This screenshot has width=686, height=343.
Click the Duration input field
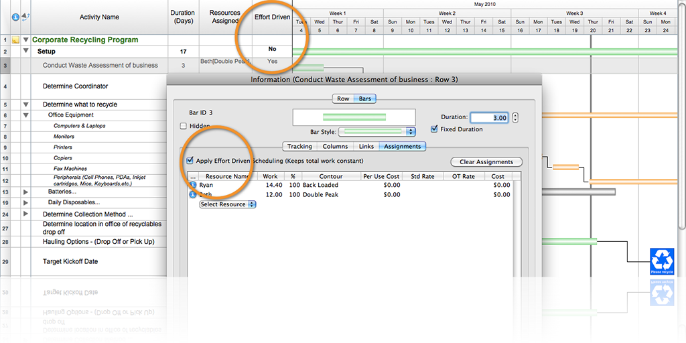[x=490, y=117]
